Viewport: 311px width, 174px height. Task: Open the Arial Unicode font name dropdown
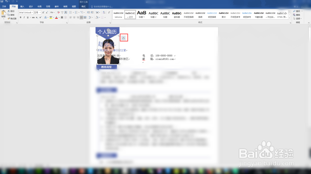tap(32, 12)
